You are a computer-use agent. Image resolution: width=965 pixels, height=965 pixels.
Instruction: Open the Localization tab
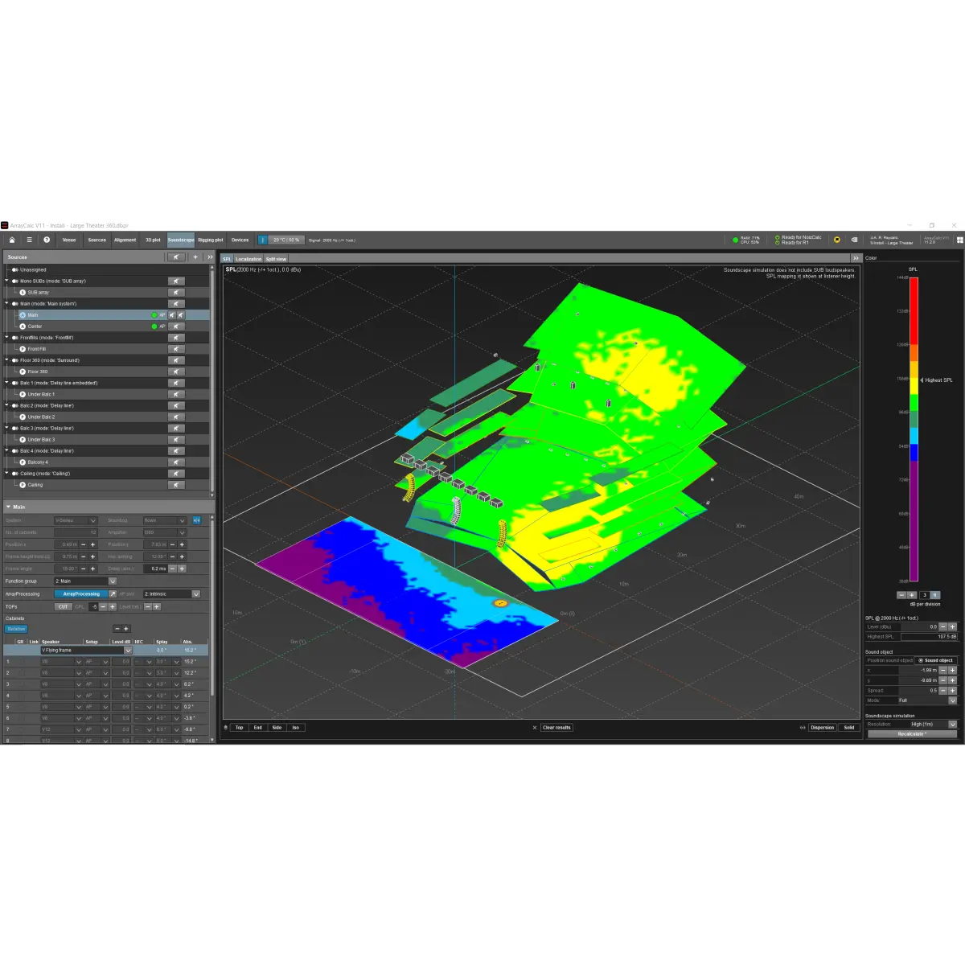248,259
